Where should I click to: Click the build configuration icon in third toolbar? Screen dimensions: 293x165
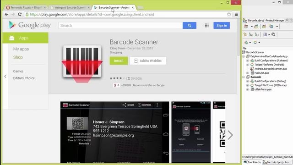246,43
